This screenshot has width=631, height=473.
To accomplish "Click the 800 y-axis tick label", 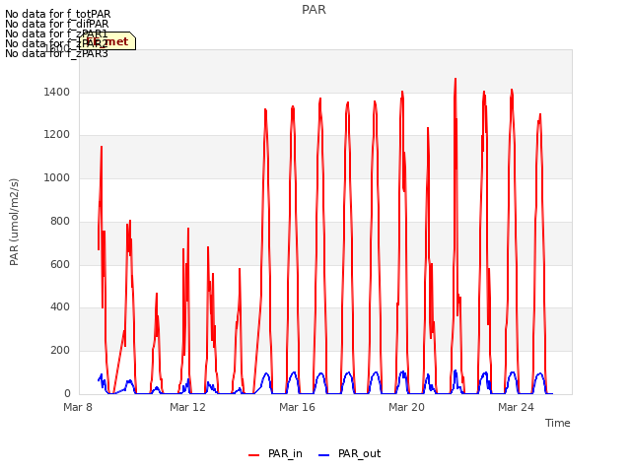I will 60,221.
